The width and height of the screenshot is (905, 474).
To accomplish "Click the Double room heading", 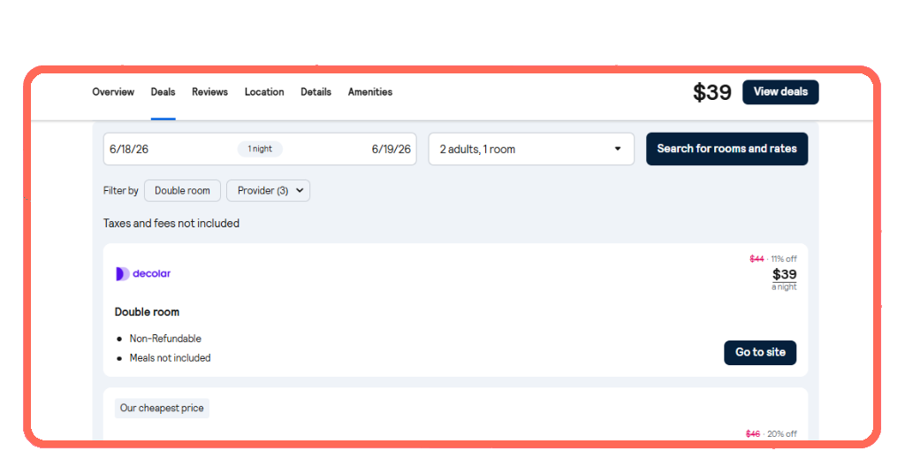I will 148,312.
